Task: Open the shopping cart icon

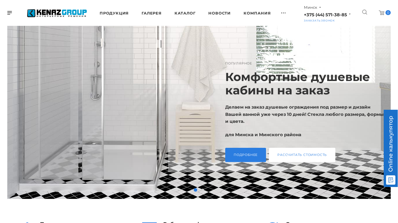Action: tap(381, 13)
